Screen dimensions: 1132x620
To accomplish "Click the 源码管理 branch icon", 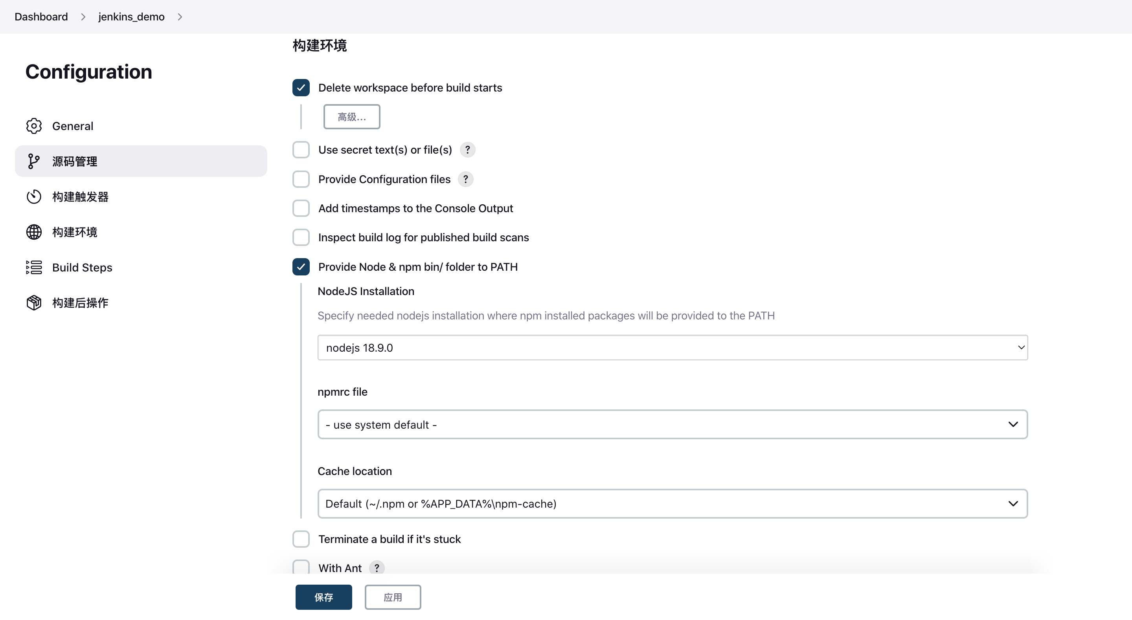I will (34, 161).
